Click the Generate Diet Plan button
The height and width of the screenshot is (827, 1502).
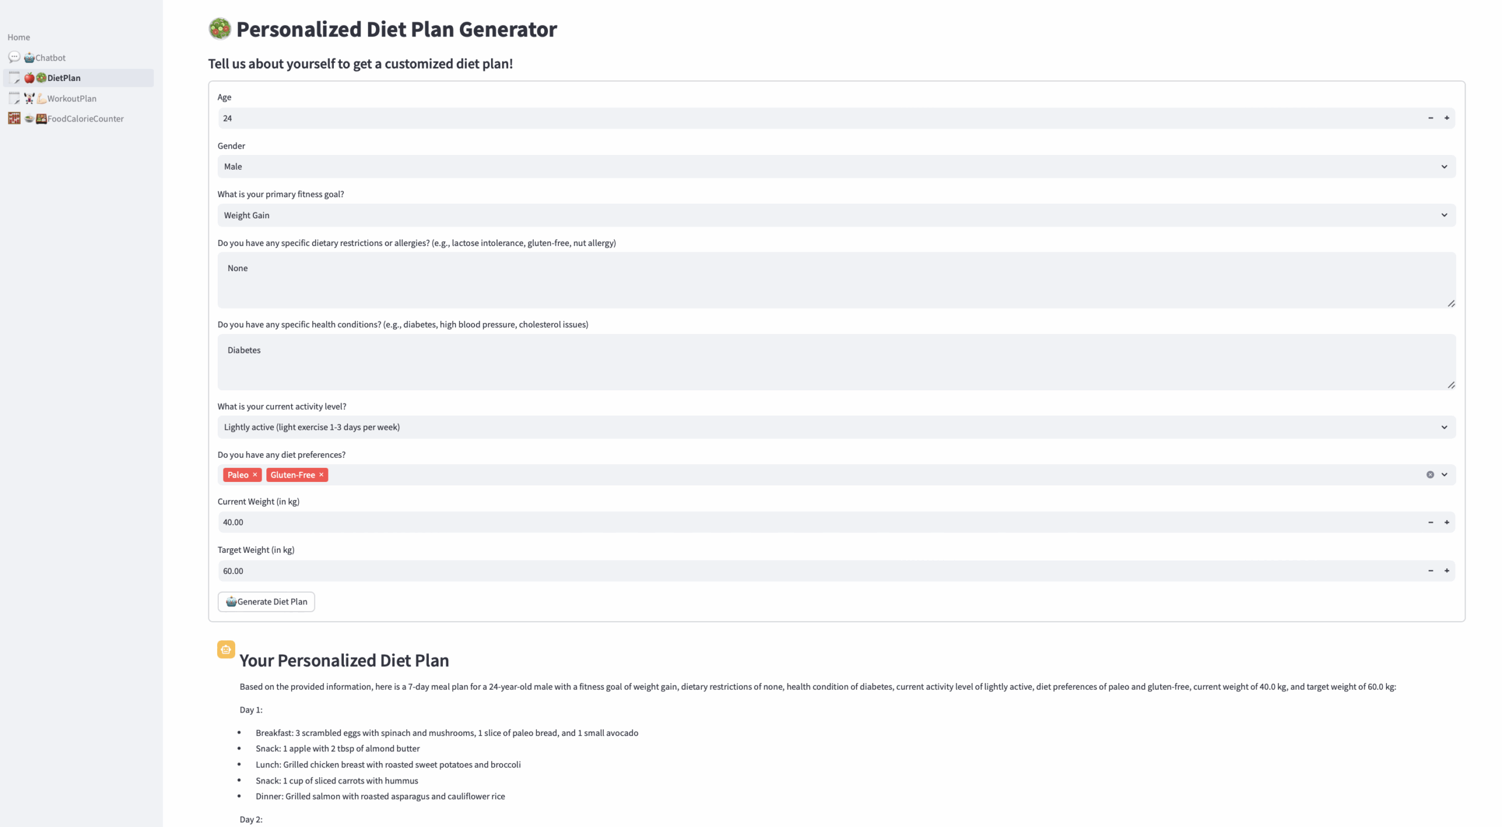[266, 602]
